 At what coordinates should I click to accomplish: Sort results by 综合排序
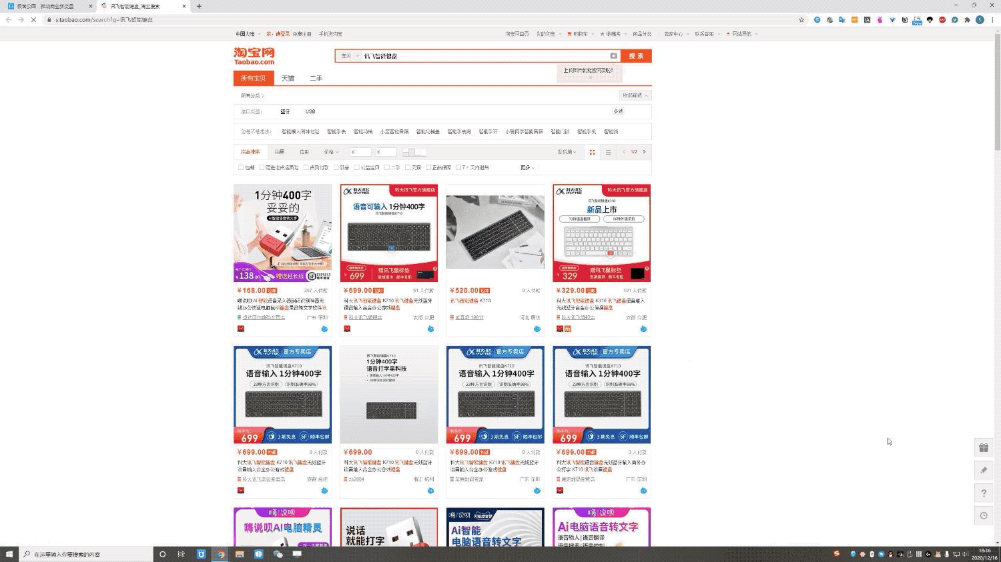[250, 152]
